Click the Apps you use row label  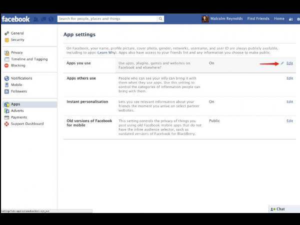(78, 63)
